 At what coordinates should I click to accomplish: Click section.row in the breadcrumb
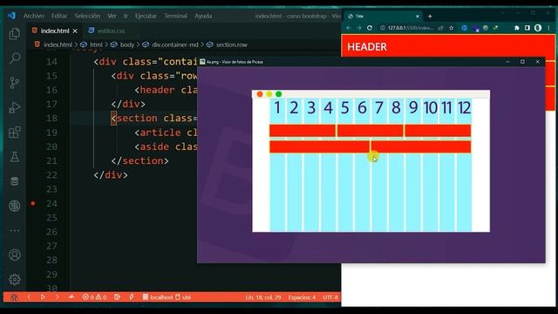pyautogui.click(x=231, y=44)
